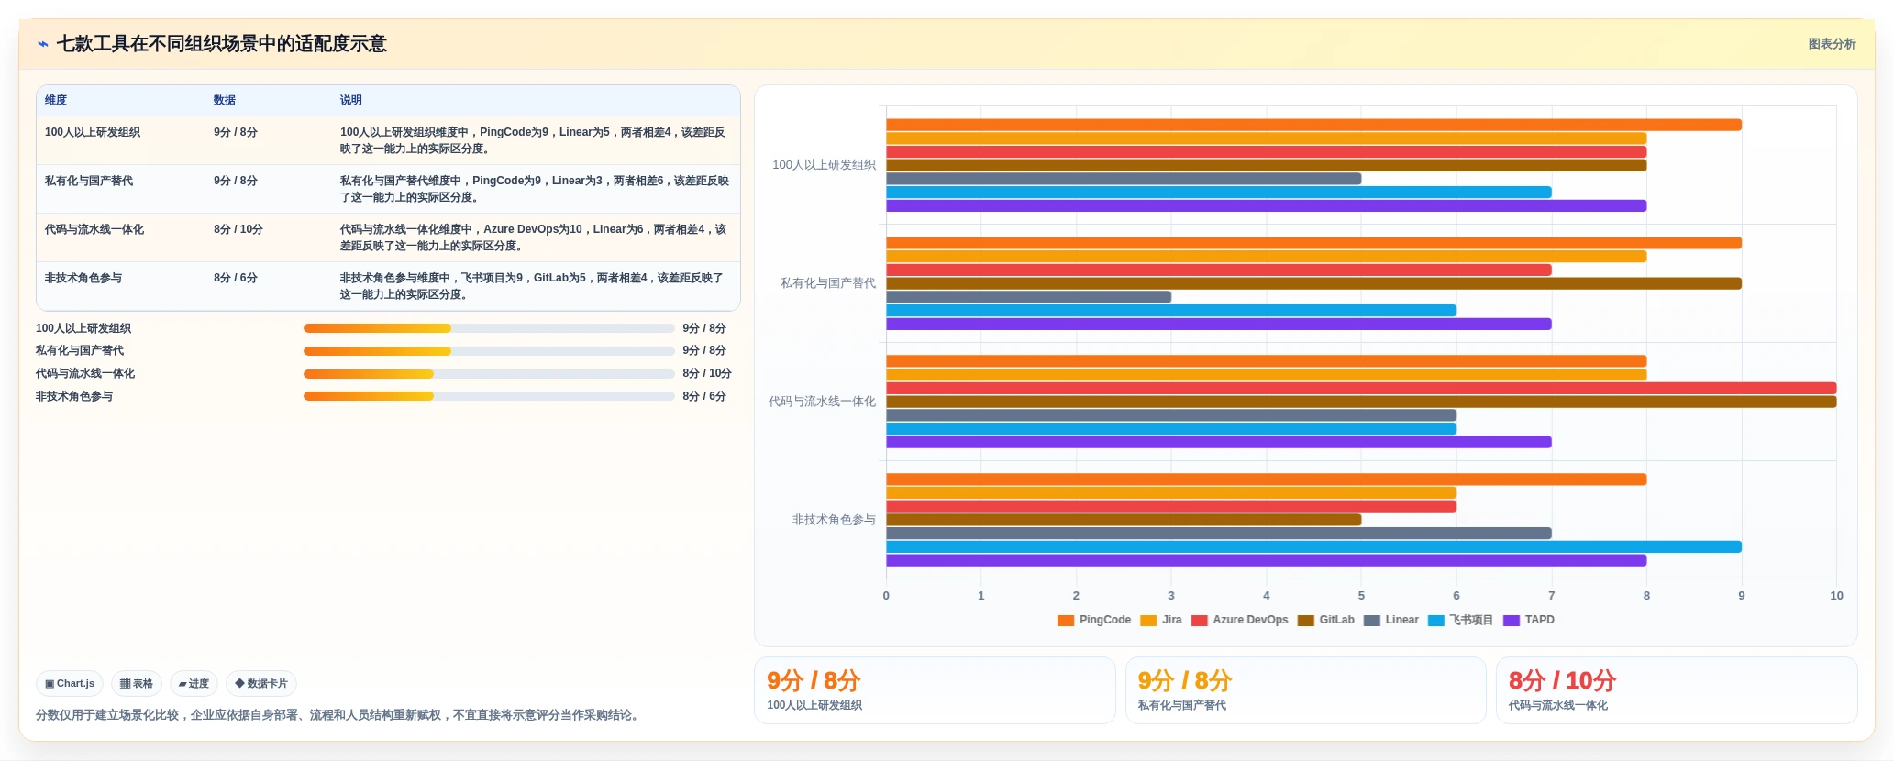Click the Azure DevOps bar in 代码与流水线一体化 group
This screenshot has width=1894, height=761.
pyautogui.click(x=1361, y=388)
